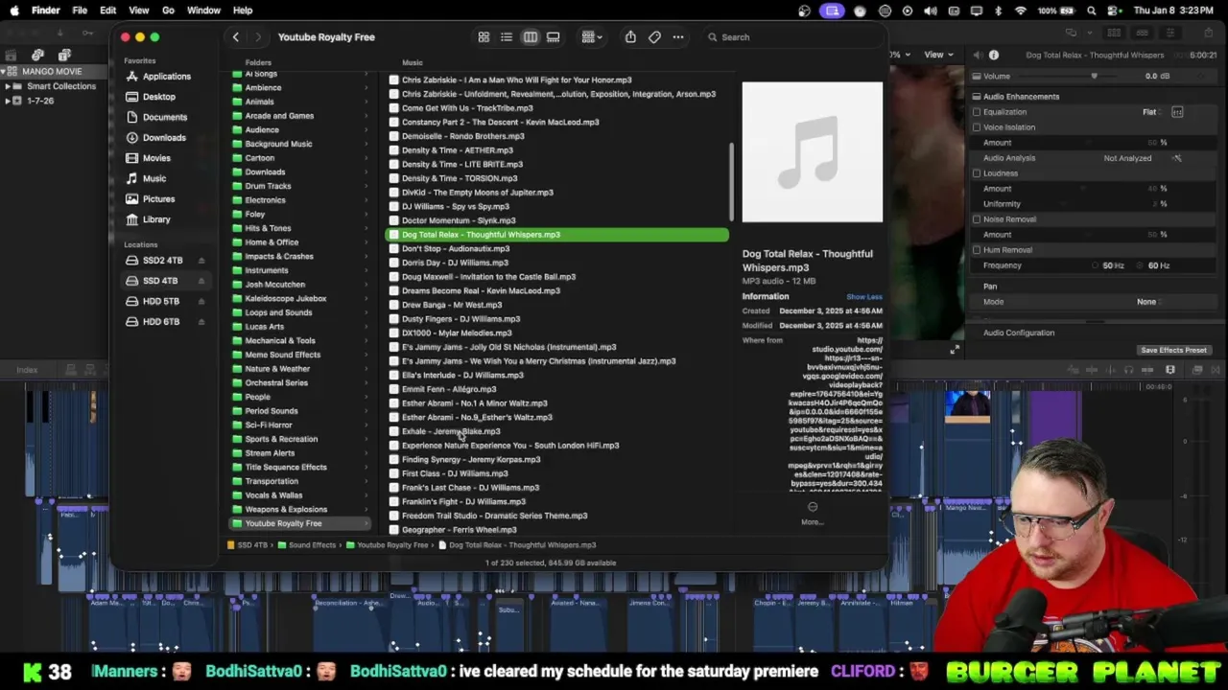Expand the Ambience folder chevron

[366, 88]
